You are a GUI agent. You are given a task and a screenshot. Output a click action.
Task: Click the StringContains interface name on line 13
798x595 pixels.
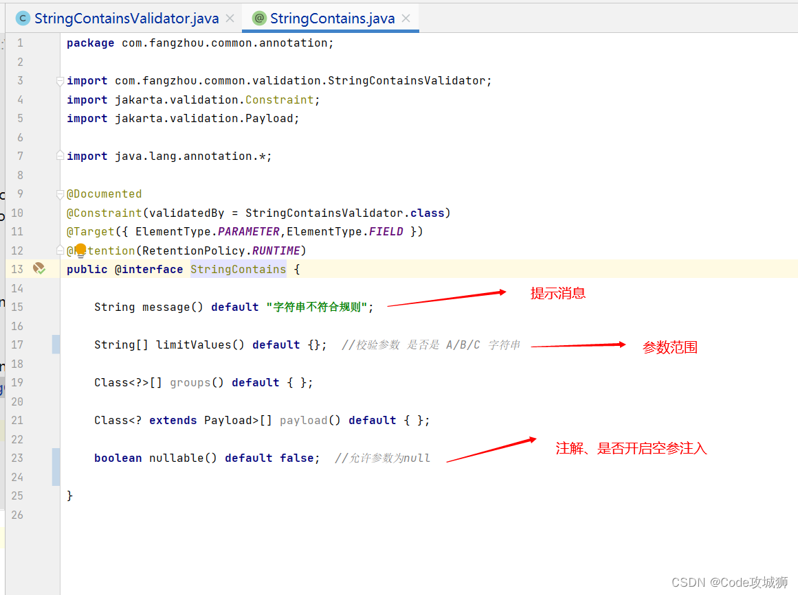239,269
